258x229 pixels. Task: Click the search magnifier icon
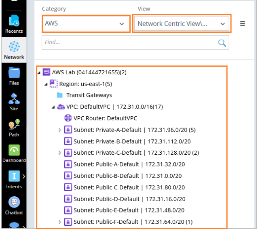(222, 42)
